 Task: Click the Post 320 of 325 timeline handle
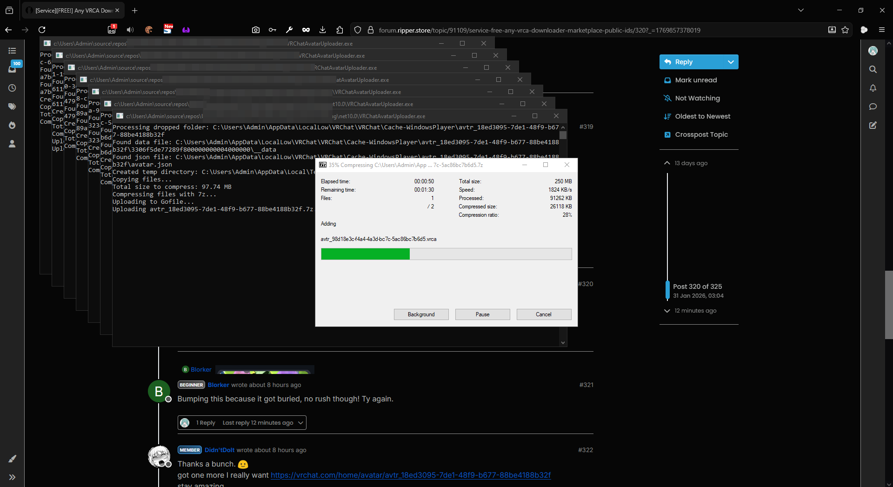click(x=668, y=290)
